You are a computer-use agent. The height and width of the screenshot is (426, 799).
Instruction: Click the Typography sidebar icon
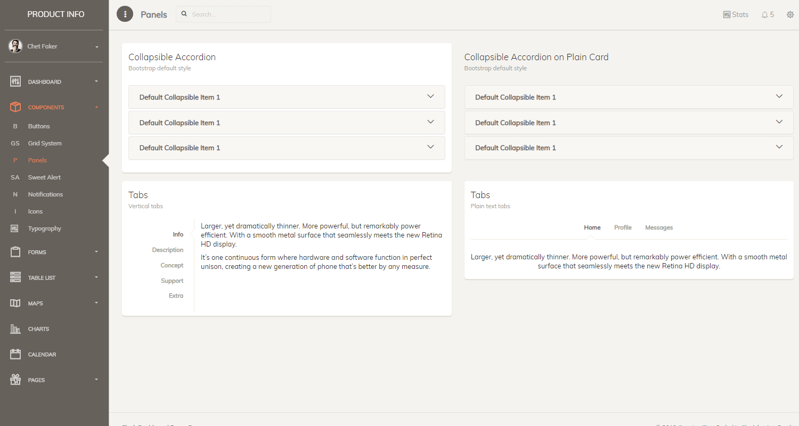[x=15, y=228]
